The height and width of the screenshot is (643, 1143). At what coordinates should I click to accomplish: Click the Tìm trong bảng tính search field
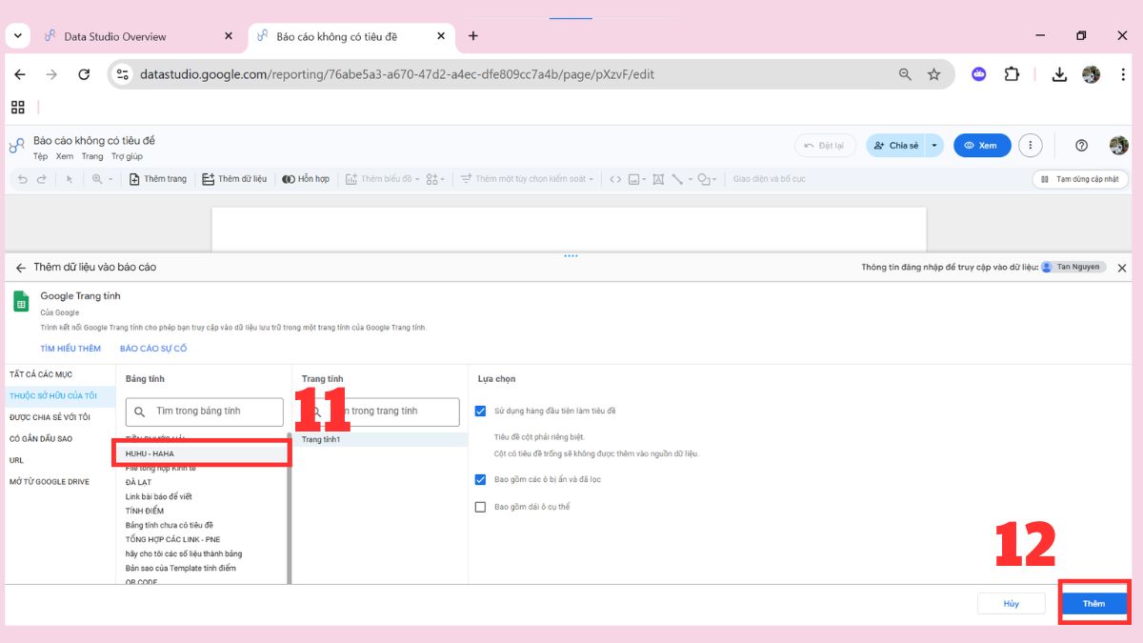(x=205, y=412)
